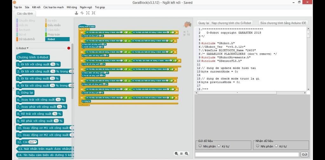This screenshot has height=160, width=325.
Task: Click the red connection status dot
Action: (x=69, y=48)
